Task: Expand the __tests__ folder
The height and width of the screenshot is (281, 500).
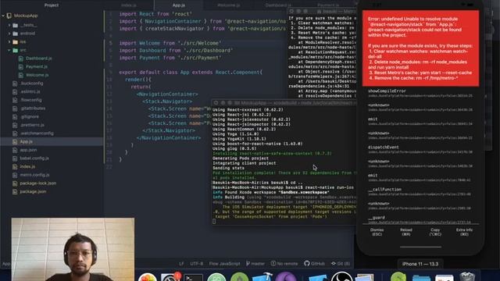Action: (x=9, y=25)
